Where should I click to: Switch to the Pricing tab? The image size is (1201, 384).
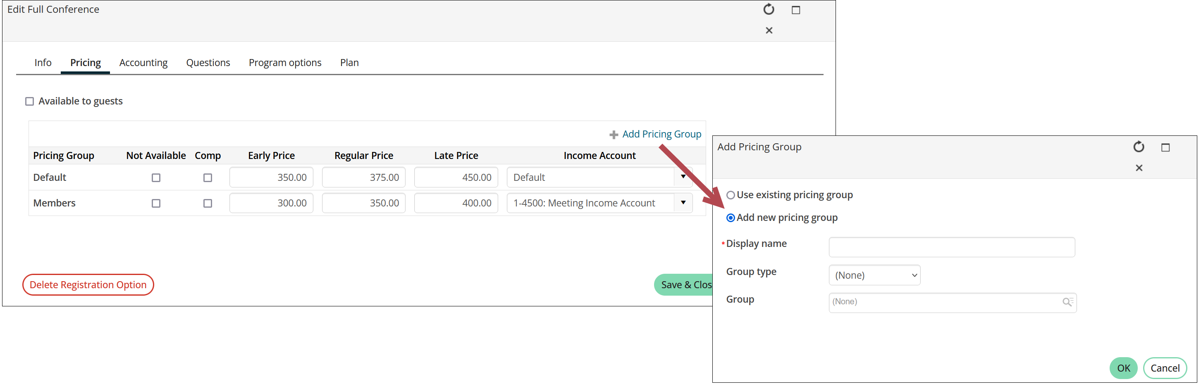click(85, 62)
